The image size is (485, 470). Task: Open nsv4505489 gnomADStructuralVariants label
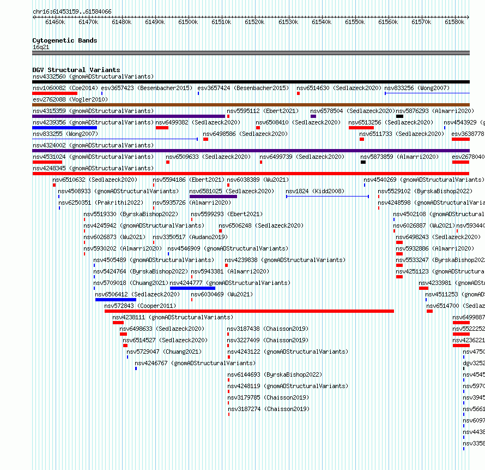[x=154, y=260]
